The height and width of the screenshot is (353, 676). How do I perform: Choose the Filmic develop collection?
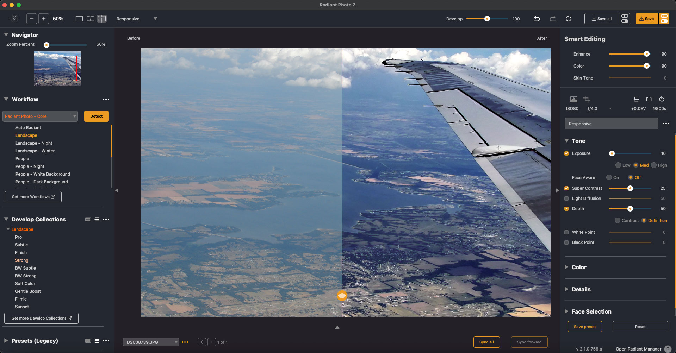pos(21,299)
